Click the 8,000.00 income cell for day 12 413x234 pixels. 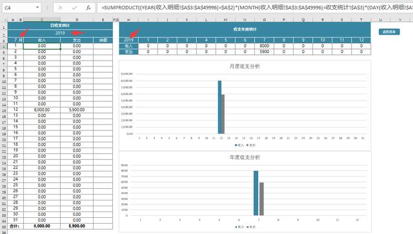(x=42, y=110)
